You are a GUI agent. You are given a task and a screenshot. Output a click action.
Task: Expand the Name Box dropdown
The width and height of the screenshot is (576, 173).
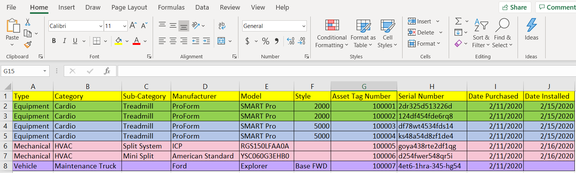[45, 71]
